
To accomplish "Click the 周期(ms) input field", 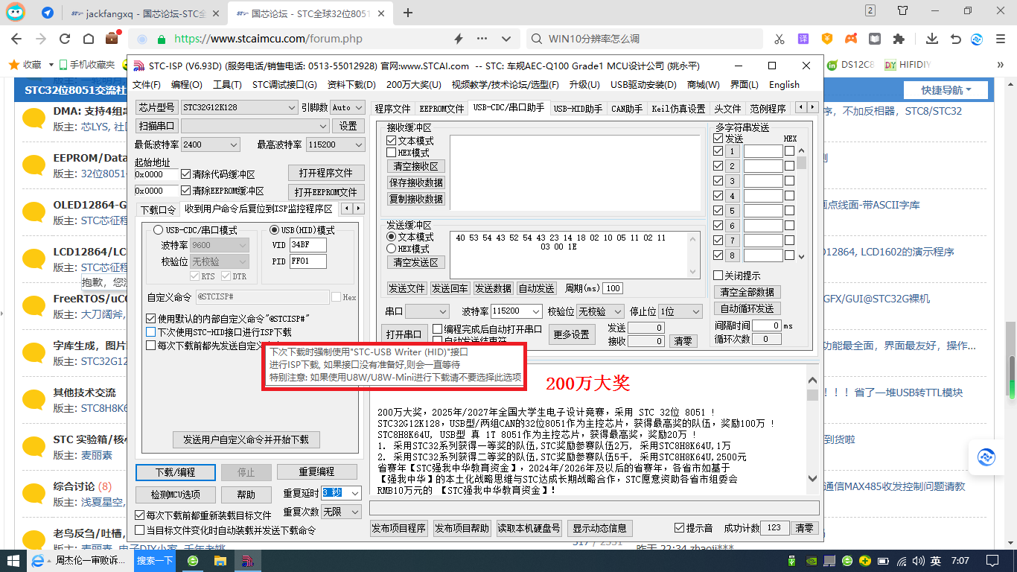I will 613,288.
